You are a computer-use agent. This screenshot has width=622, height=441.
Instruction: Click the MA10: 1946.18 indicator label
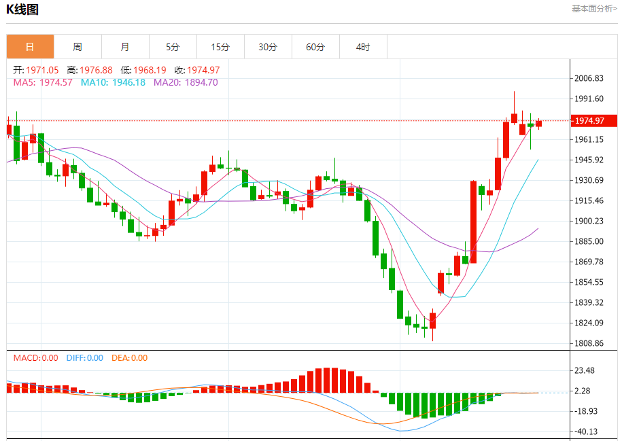click(x=113, y=82)
